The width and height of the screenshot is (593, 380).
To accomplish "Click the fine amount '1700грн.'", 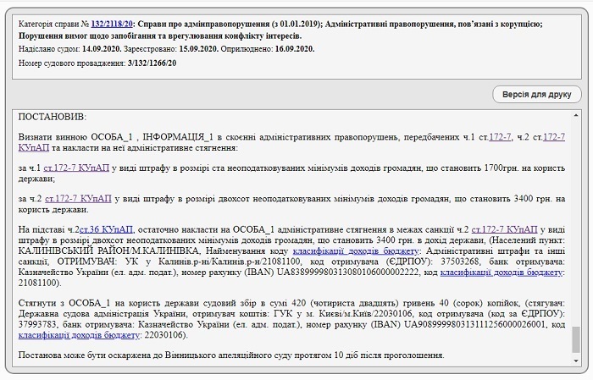I will pos(501,168).
